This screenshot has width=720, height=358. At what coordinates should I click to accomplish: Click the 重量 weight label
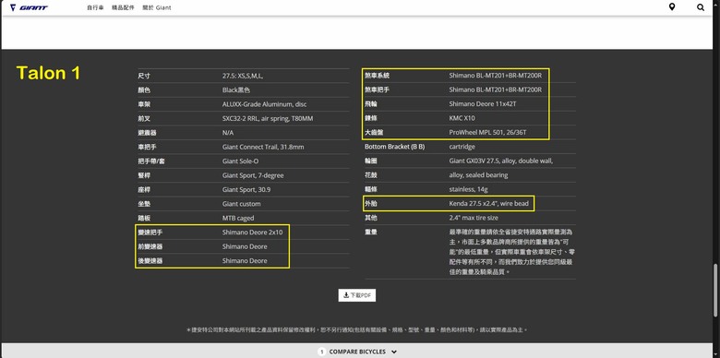[x=371, y=233]
